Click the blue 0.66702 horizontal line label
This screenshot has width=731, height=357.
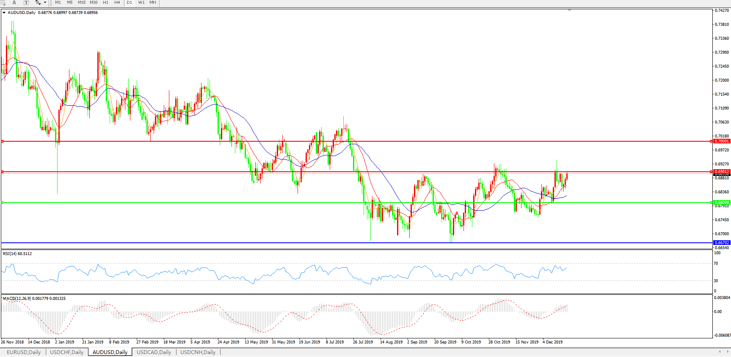point(722,243)
